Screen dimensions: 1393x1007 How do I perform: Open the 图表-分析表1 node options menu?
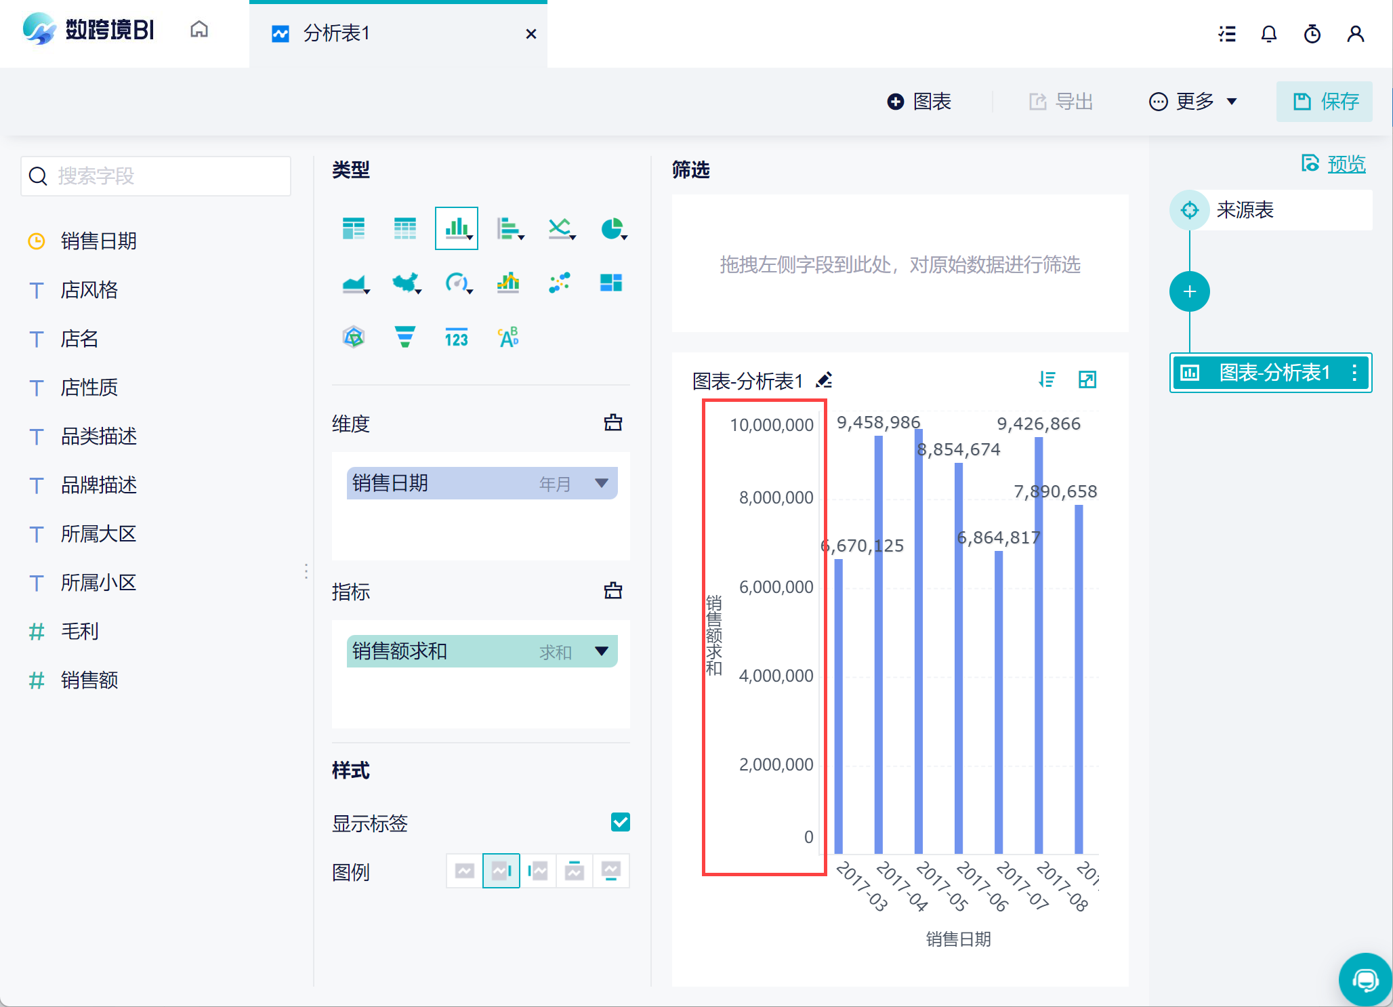[1354, 373]
